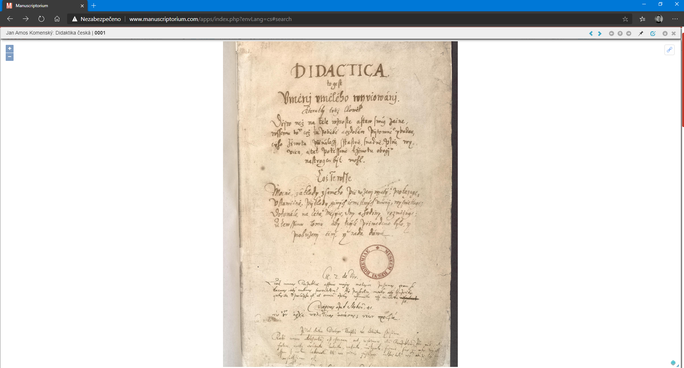Open the blue edit note icon
Viewport: 684px width, 368px height.
(653, 33)
